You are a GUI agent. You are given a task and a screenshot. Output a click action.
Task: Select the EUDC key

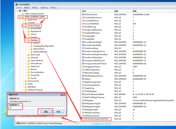point(30,84)
